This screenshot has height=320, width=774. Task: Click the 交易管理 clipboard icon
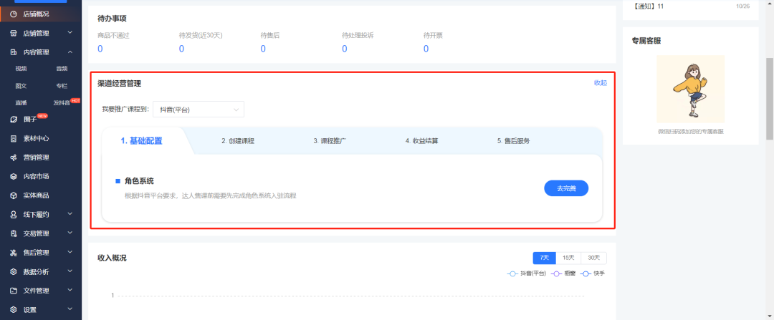point(14,233)
